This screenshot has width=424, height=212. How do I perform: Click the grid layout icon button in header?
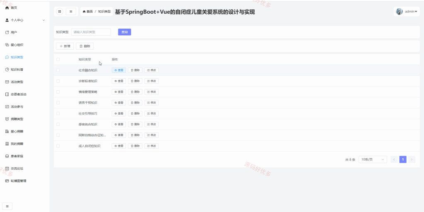(x=60, y=12)
